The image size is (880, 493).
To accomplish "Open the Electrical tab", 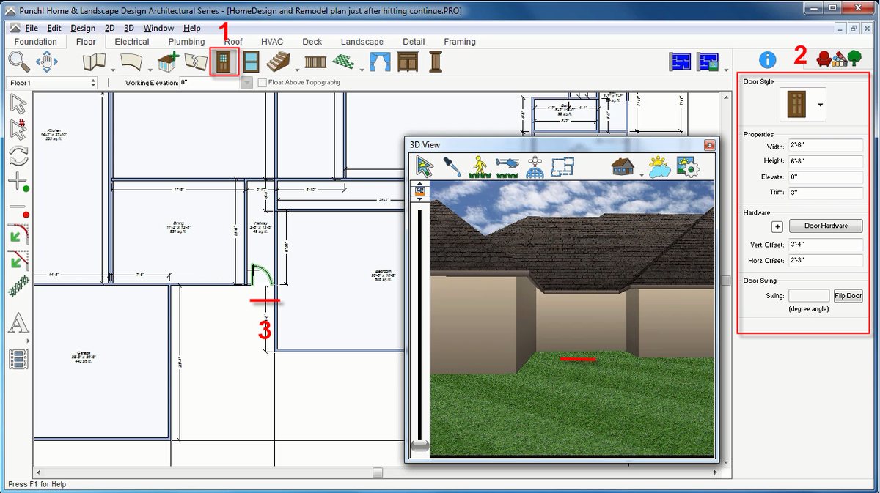I will 132,42.
